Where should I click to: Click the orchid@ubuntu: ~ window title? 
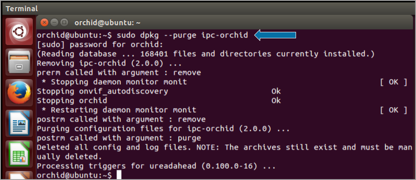point(107,23)
